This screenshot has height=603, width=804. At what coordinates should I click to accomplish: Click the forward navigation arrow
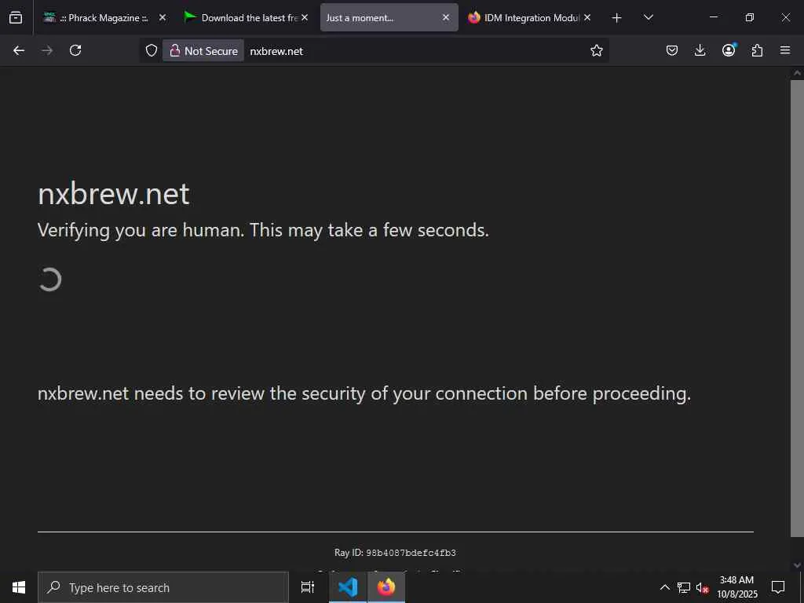point(47,50)
